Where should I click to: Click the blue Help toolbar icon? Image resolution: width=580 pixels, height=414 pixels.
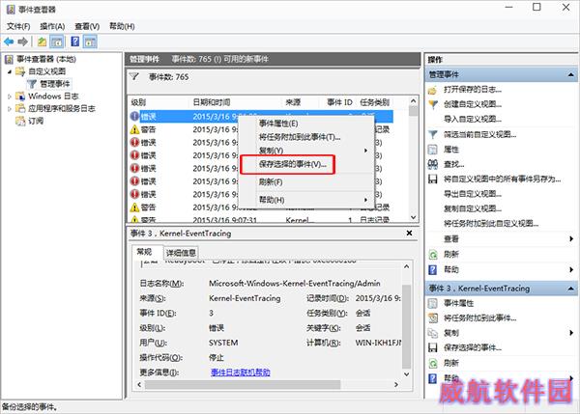click(x=75, y=41)
